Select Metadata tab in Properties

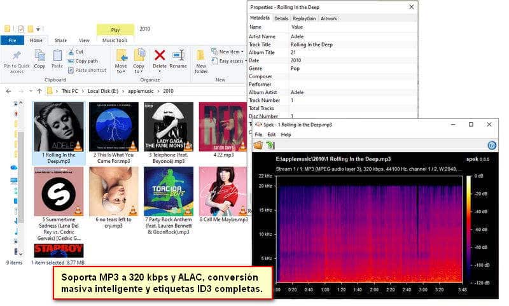(260, 18)
